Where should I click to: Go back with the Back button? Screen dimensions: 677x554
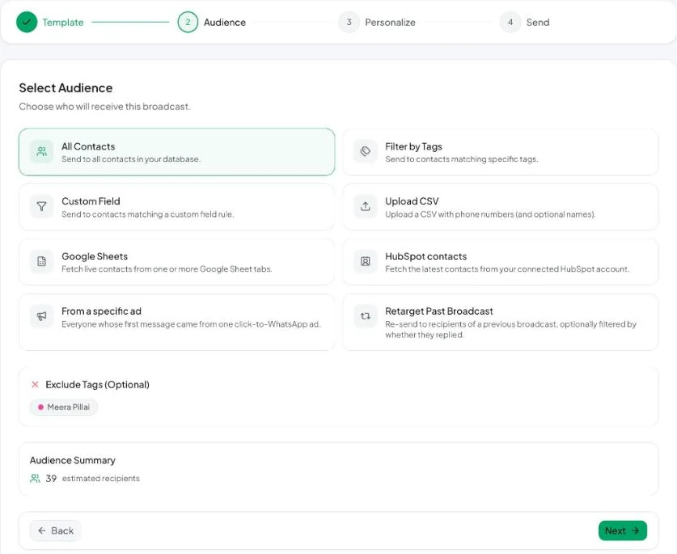coord(55,531)
